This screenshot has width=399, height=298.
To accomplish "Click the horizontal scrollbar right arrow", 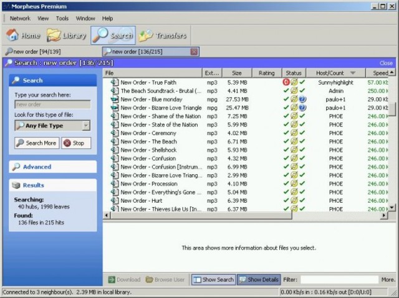I will [384, 215].
